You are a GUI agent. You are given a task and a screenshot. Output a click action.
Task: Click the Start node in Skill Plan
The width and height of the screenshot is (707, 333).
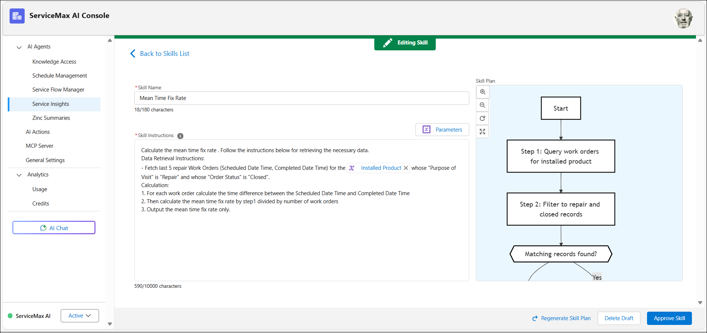tap(561, 108)
